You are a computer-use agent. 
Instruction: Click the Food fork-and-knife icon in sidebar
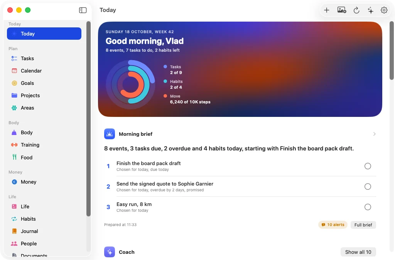(14, 157)
